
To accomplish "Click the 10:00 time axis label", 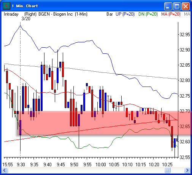I will [x=101, y=165].
